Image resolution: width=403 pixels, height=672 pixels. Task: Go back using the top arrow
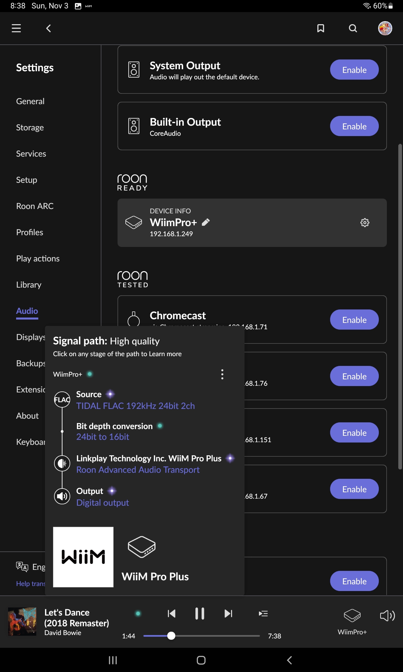(48, 28)
